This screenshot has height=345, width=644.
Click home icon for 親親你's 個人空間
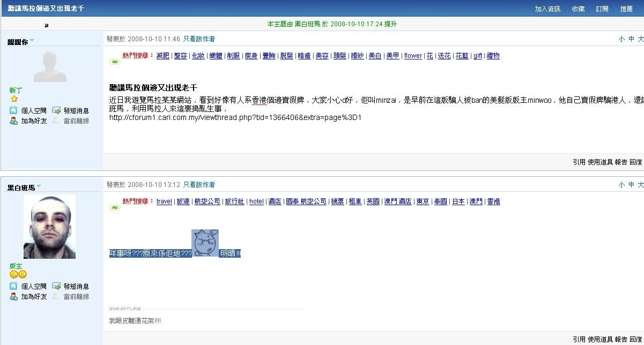[13, 110]
